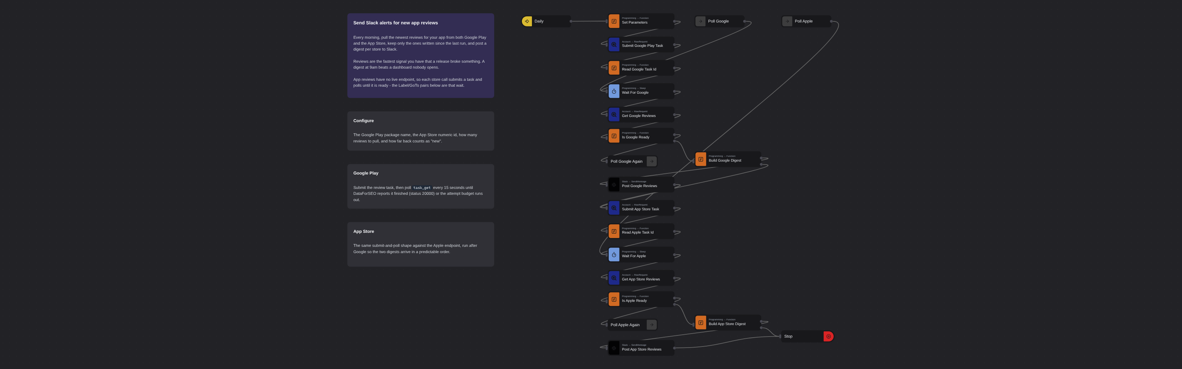Image resolution: width=1182 pixels, height=369 pixels.
Task: Click the Google Play note heading
Action: point(366,173)
